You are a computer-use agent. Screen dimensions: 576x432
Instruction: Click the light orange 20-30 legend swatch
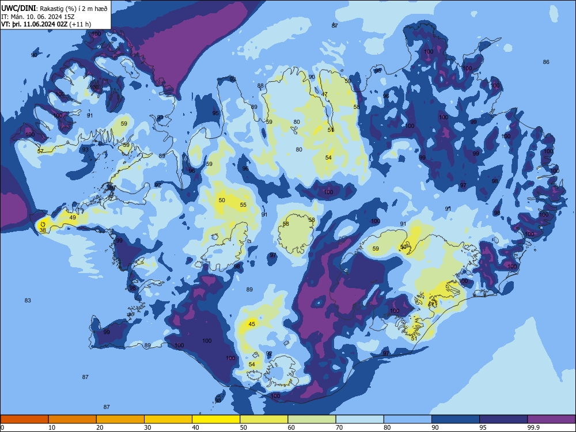[120, 419]
